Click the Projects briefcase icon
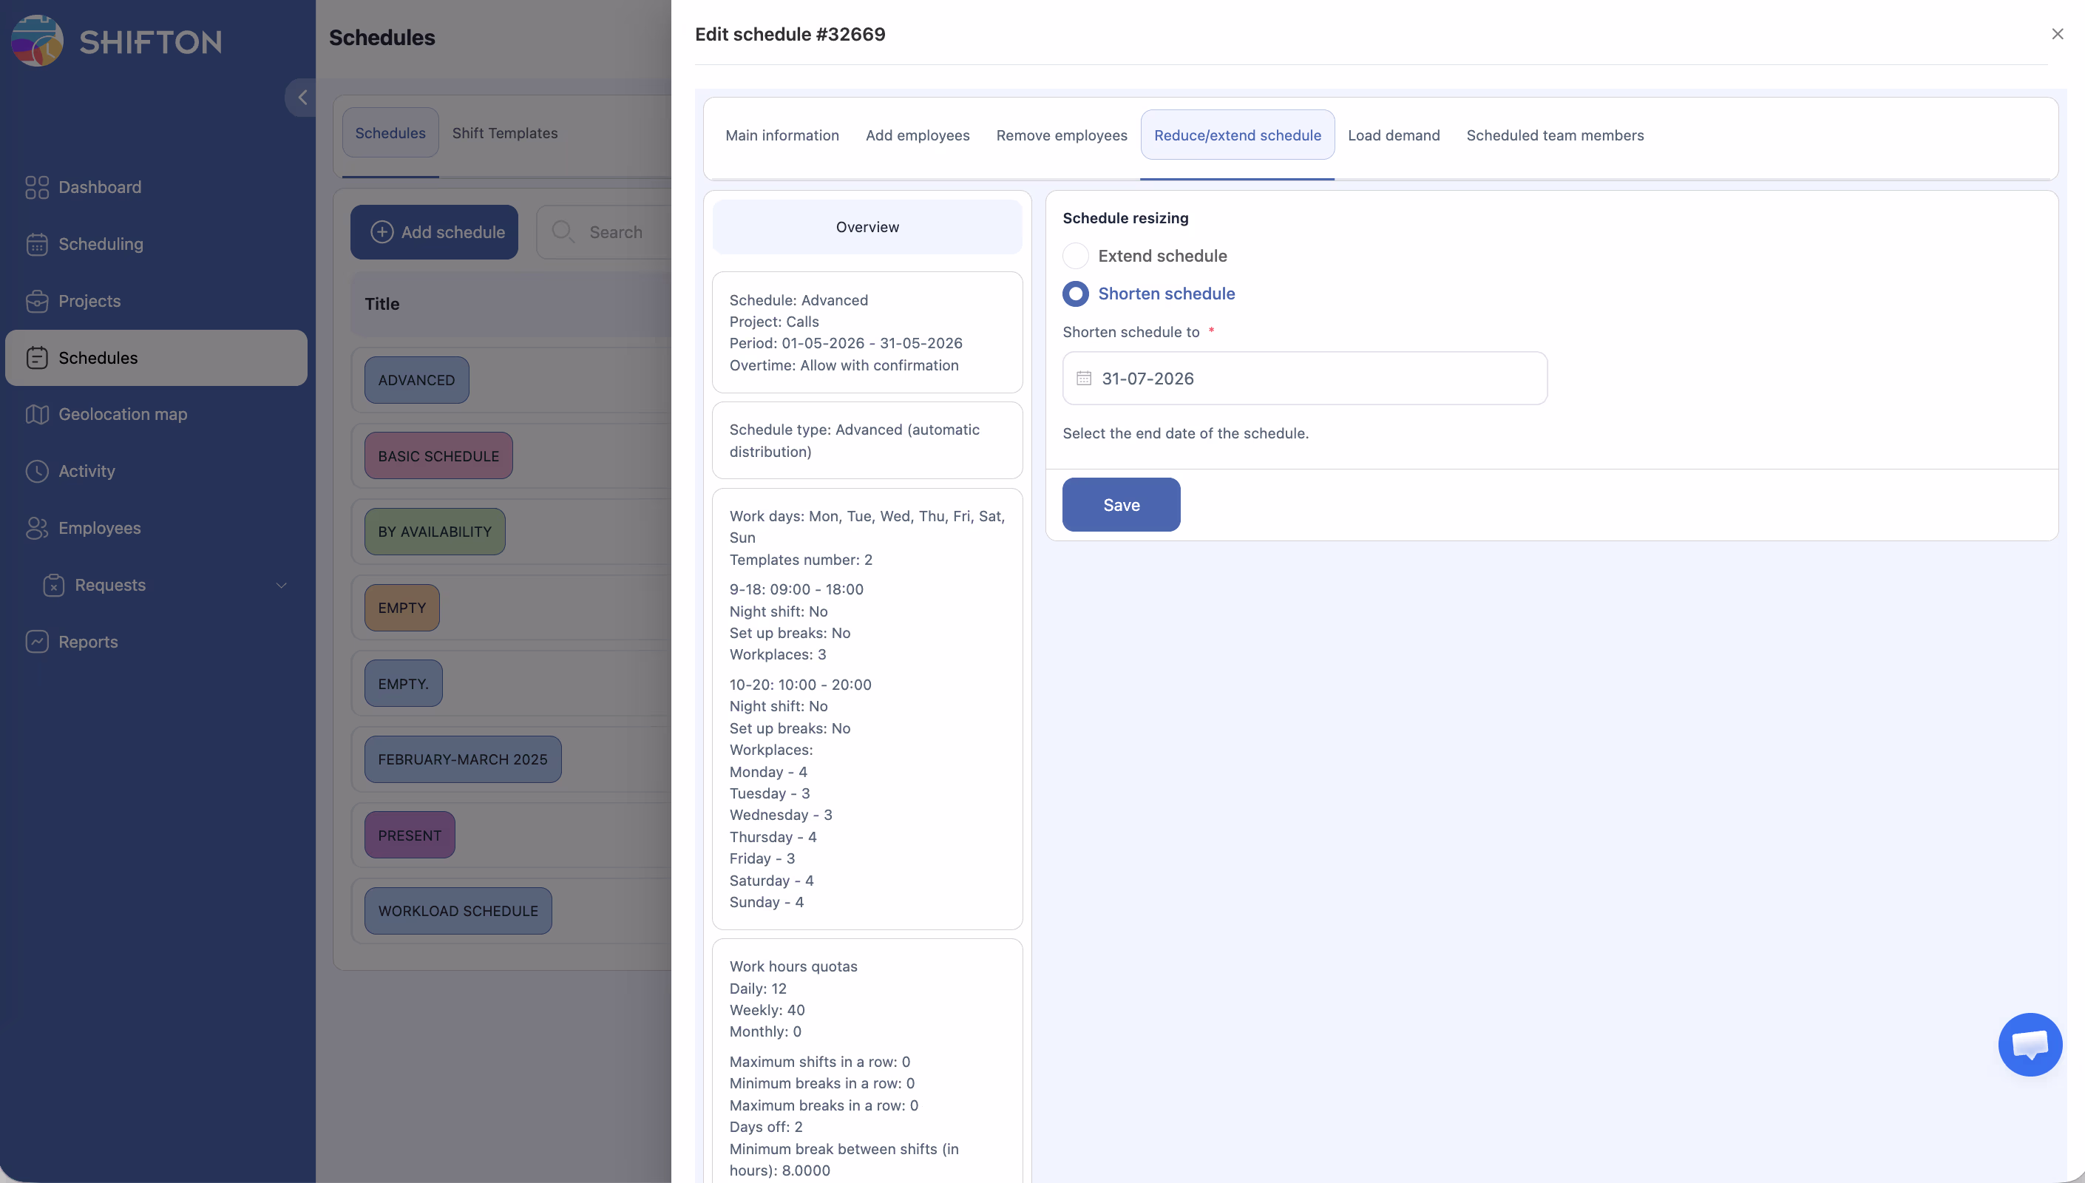 pyautogui.click(x=36, y=302)
